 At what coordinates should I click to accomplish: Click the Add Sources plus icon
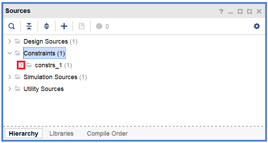pyautogui.click(x=64, y=26)
